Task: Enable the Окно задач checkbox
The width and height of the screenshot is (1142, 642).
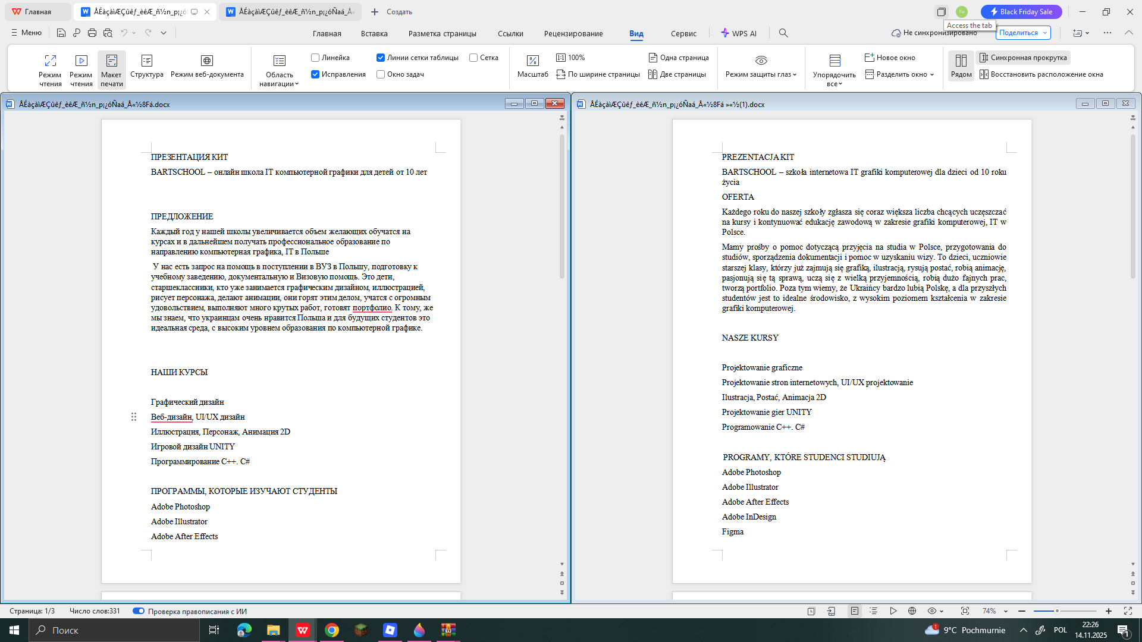Action: coord(381,74)
